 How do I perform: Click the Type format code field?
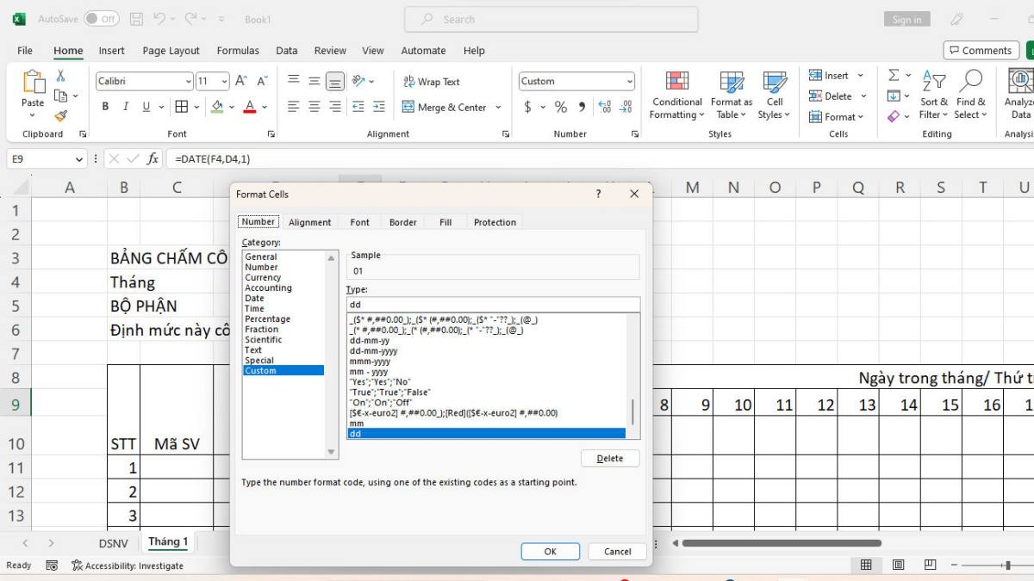pos(493,305)
